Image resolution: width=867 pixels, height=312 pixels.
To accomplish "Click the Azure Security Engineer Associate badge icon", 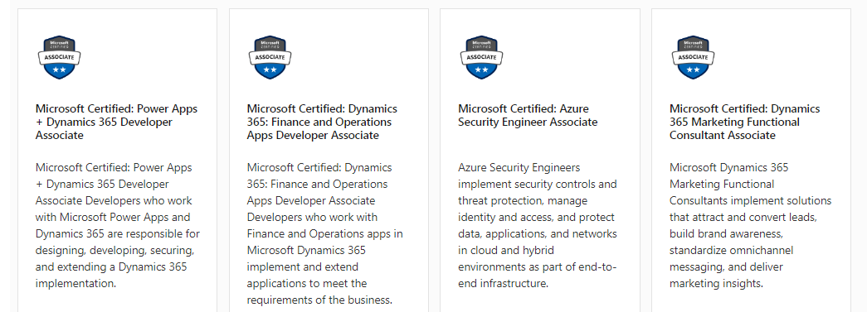I will [481, 57].
